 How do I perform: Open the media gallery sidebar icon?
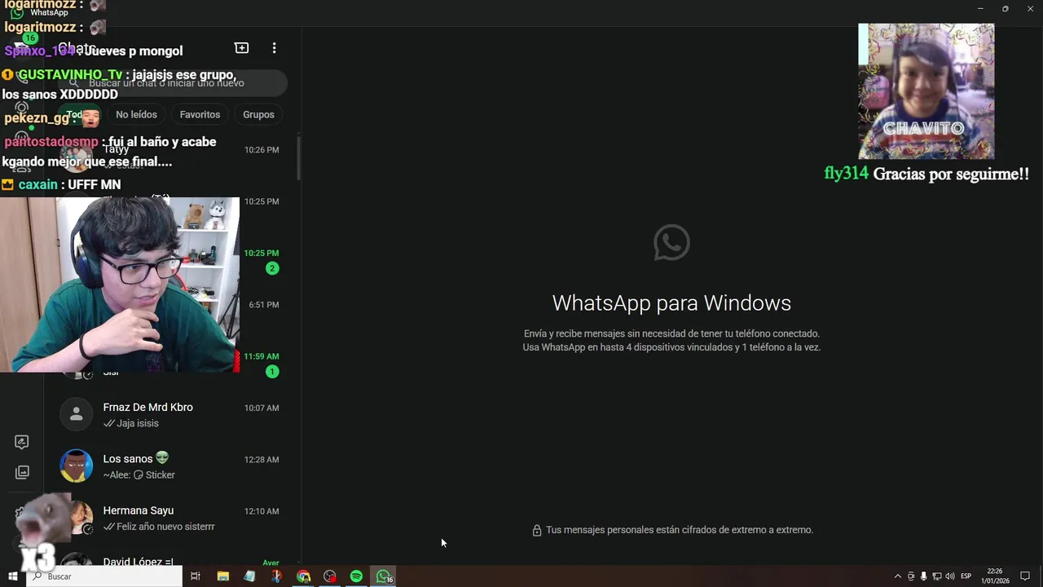(x=22, y=472)
